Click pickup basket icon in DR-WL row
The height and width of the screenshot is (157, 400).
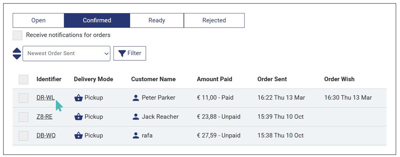tap(79, 98)
